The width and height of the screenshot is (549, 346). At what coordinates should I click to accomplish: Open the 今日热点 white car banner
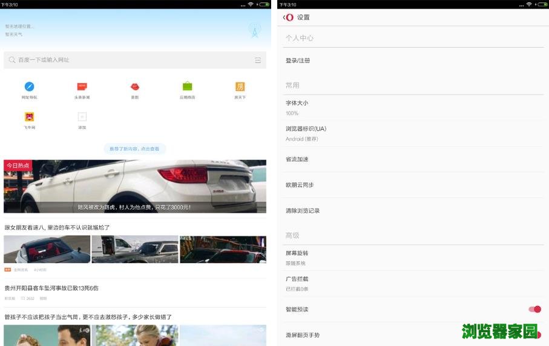pyautogui.click(x=134, y=187)
